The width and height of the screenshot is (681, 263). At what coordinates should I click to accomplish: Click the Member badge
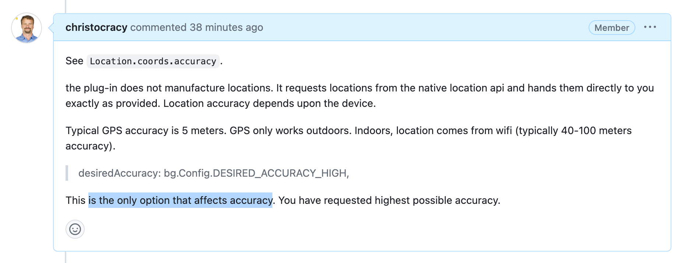pyautogui.click(x=611, y=28)
